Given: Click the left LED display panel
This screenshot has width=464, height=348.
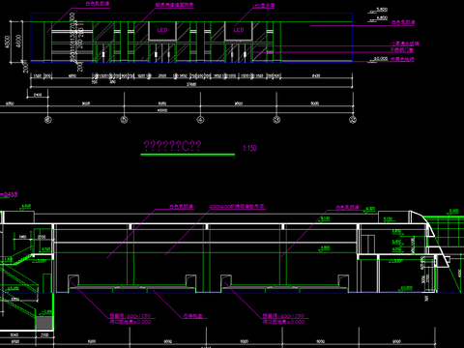Looking at the screenshot, I should tap(162, 31).
